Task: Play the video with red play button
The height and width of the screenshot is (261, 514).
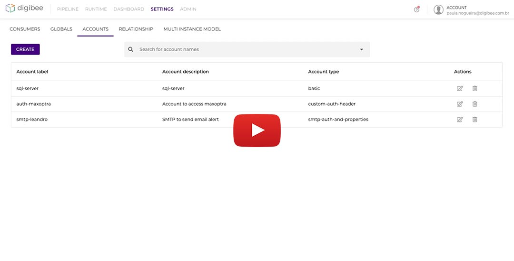Action: click(x=257, y=130)
